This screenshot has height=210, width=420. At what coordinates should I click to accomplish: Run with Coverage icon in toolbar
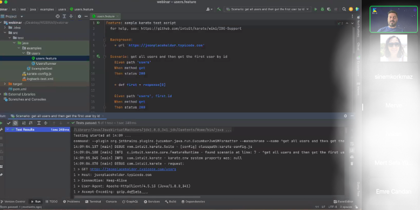(329, 9)
